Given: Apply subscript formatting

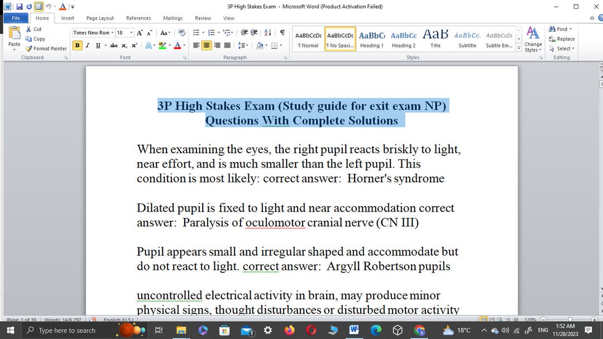Looking at the screenshot, I should [123, 45].
